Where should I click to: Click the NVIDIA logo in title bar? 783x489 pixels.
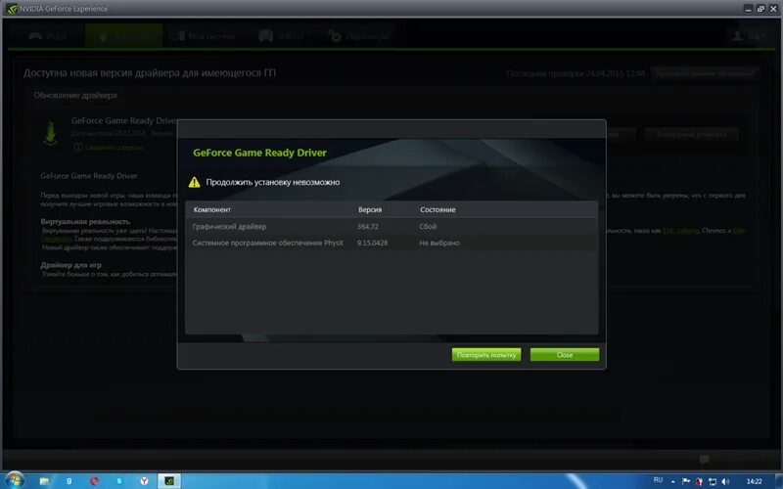(11, 9)
